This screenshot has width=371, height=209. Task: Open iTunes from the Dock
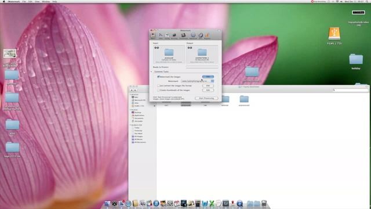156,204
